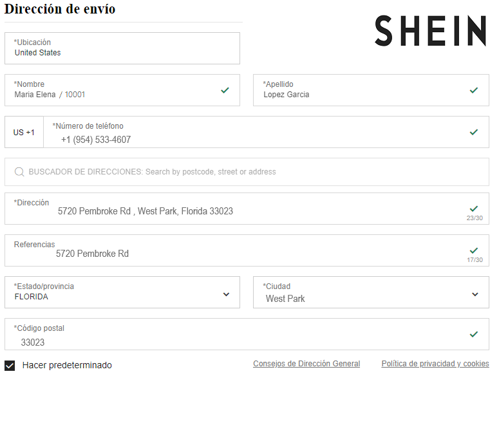Click the checkmark in Código postal field
Screen dimensions: 499x441
474,334
